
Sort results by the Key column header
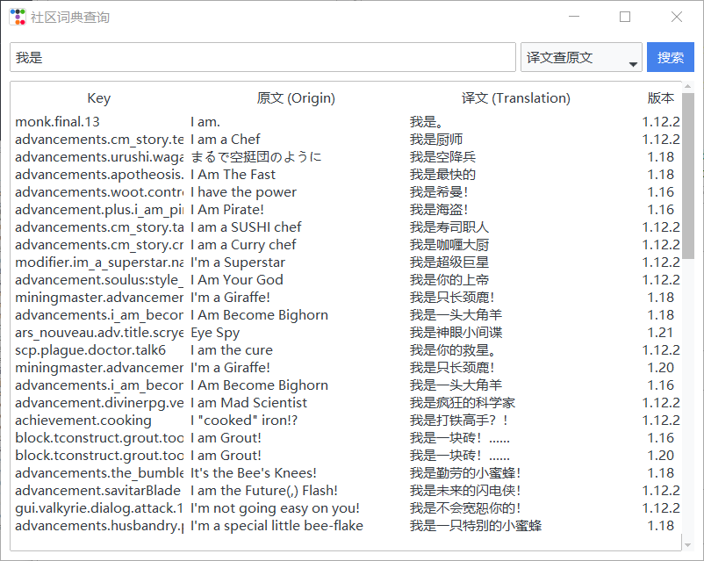(x=98, y=97)
